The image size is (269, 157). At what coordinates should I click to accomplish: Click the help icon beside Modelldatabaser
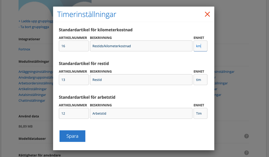pos(246,136)
